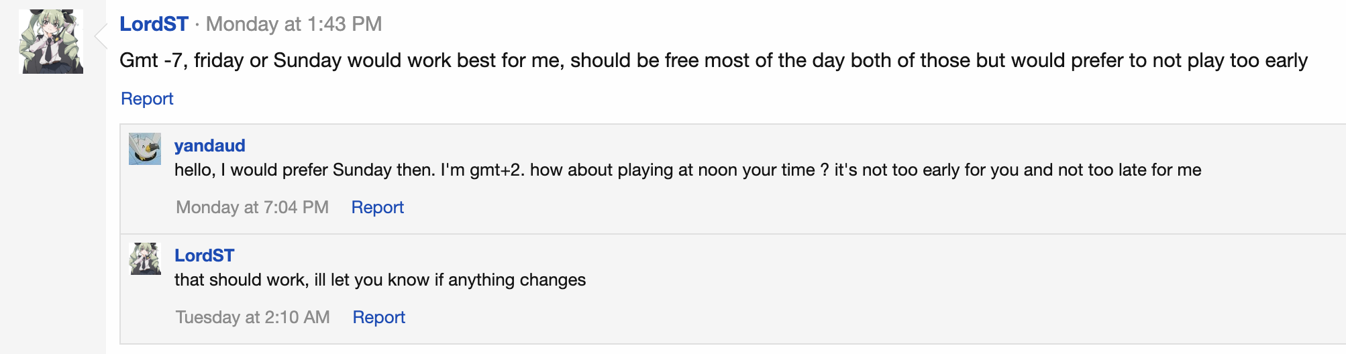Open yandaud's profile via username link

coord(209,145)
